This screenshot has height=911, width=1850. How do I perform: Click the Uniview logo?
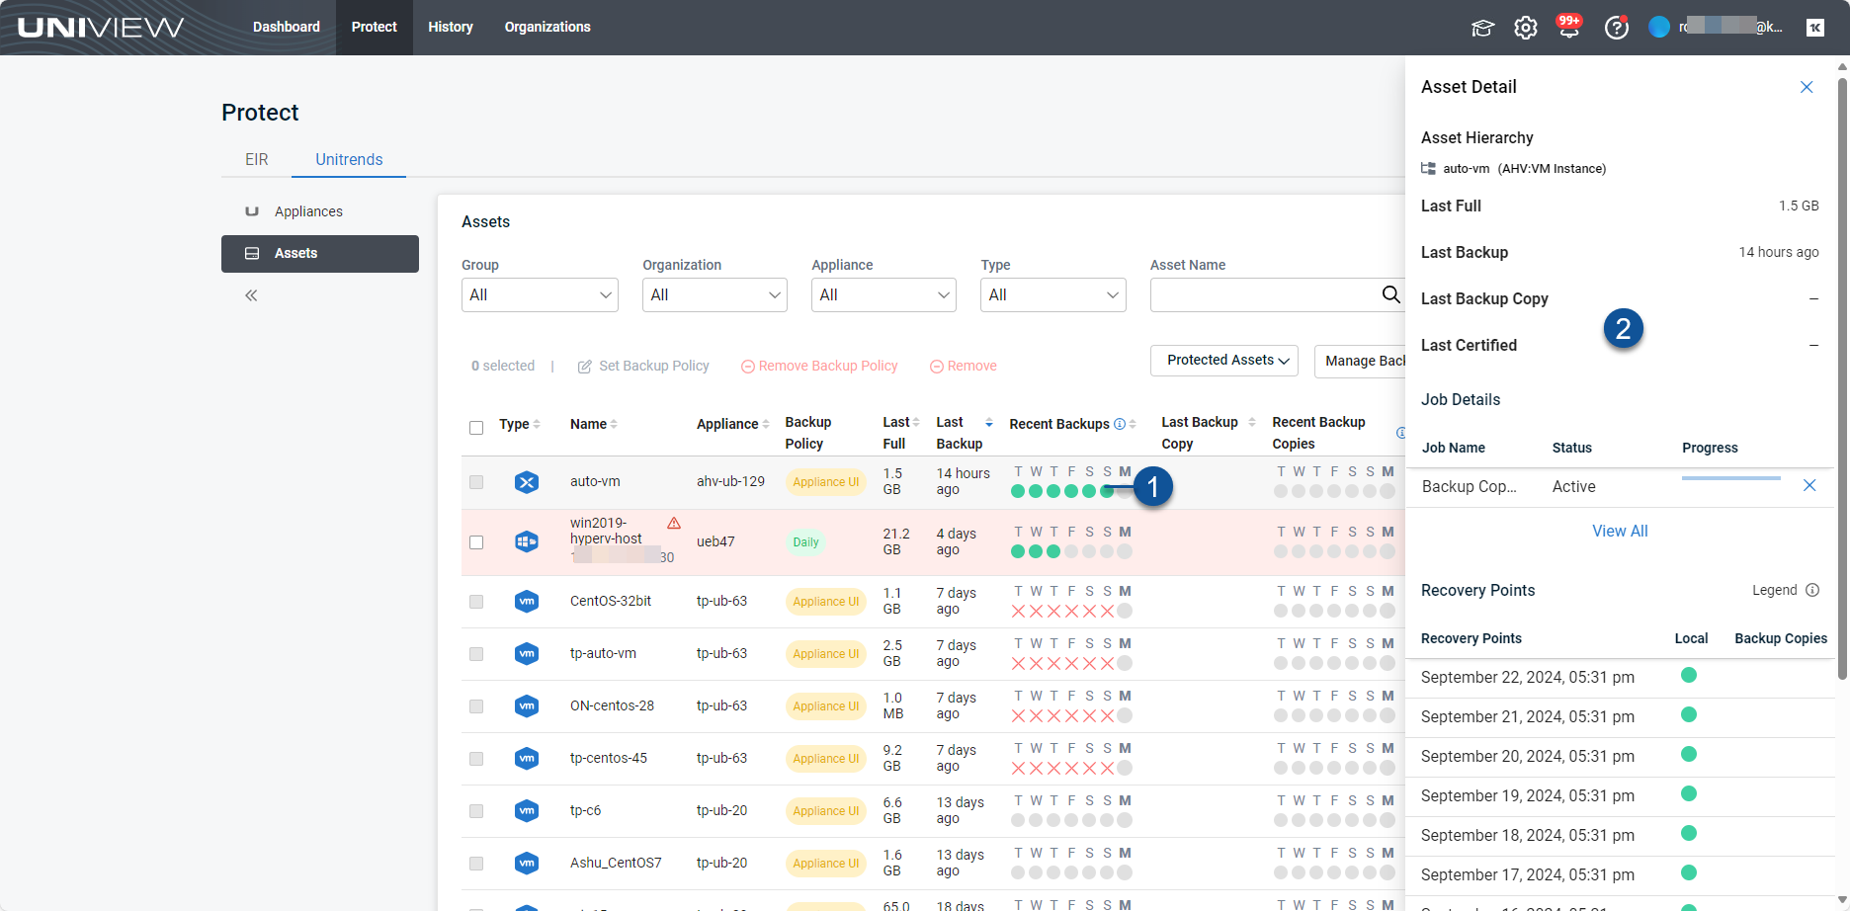click(x=101, y=28)
